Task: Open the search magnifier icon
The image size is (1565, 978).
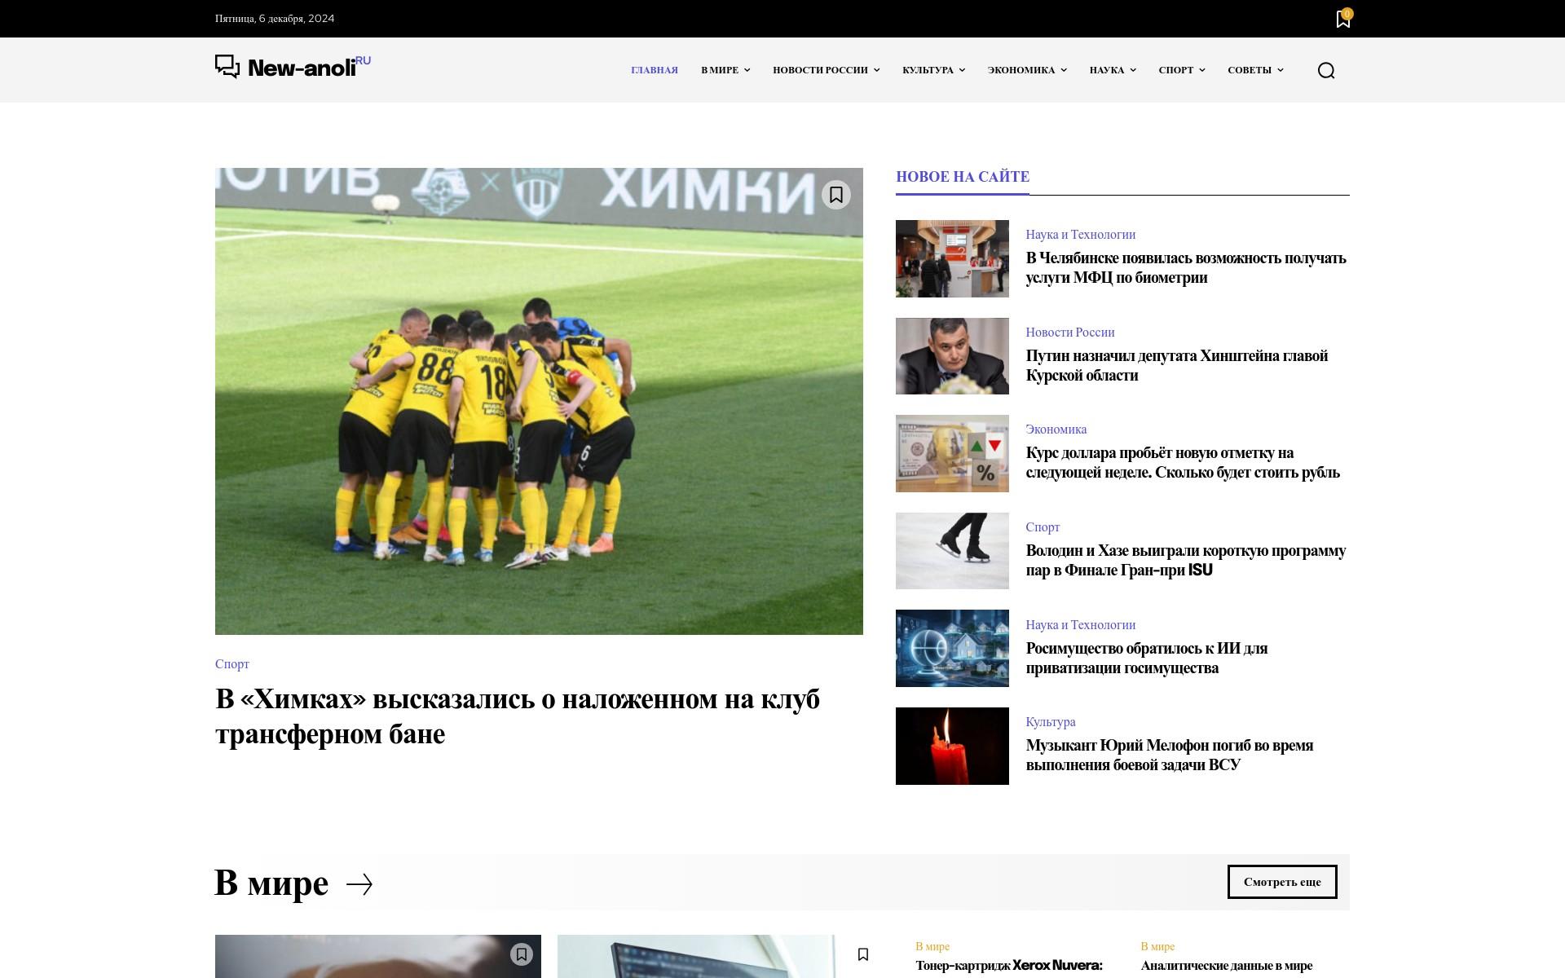Action: point(1326,70)
